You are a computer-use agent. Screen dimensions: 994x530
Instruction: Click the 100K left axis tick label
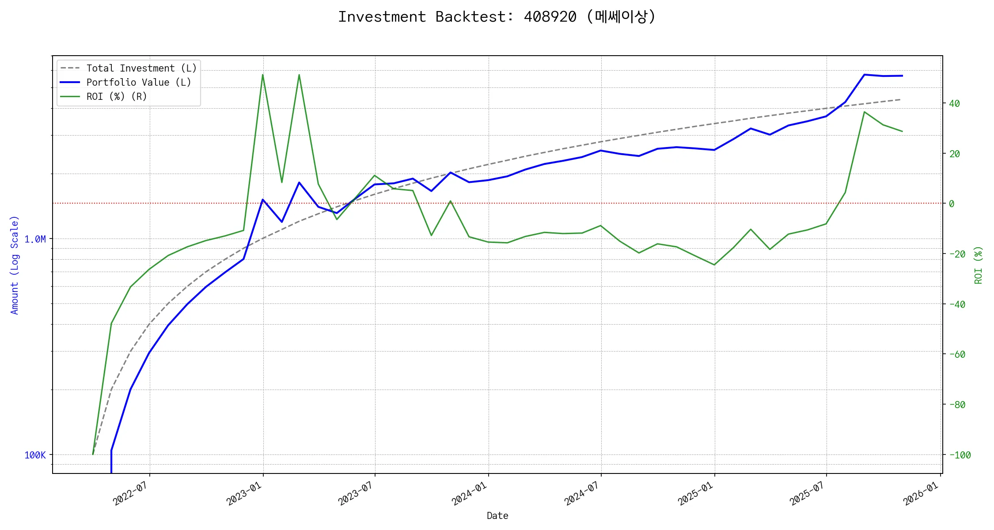tap(35, 455)
